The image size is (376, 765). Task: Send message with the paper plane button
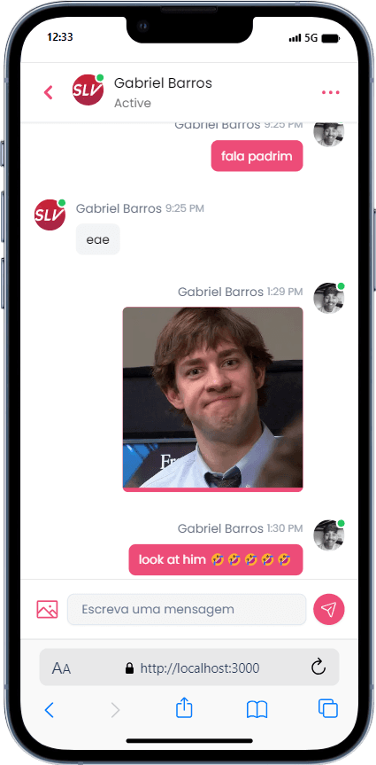pos(329,609)
